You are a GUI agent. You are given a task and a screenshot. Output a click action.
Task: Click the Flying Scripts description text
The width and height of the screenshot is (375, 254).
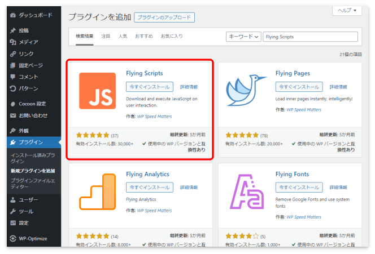(x=162, y=102)
